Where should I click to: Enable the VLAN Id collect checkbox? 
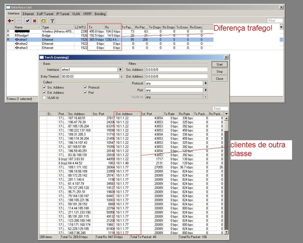44,98
